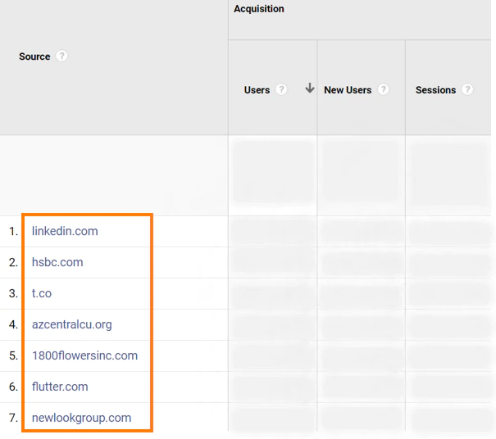Screen dimensions: 496x439
Task: Select row number 4. label
Action: pyautogui.click(x=14, y=324)
